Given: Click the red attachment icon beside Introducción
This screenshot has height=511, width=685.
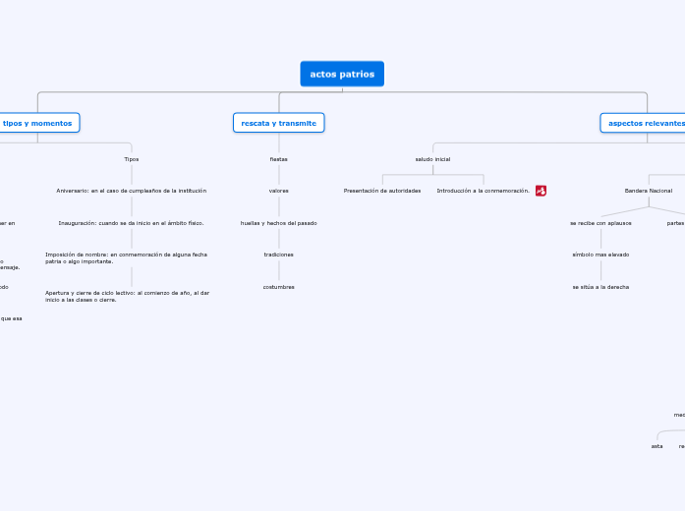Looking at the screenshot, I should [541, 191].
